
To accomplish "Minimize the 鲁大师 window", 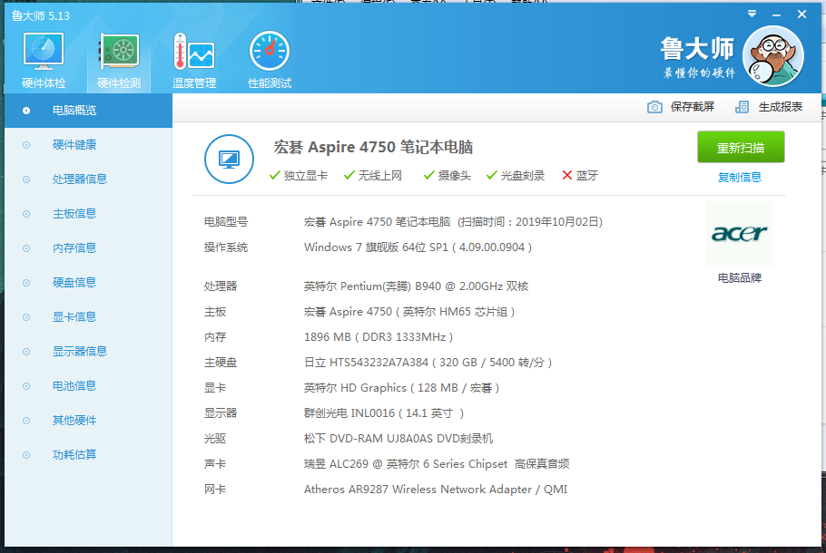I will 776,15.
